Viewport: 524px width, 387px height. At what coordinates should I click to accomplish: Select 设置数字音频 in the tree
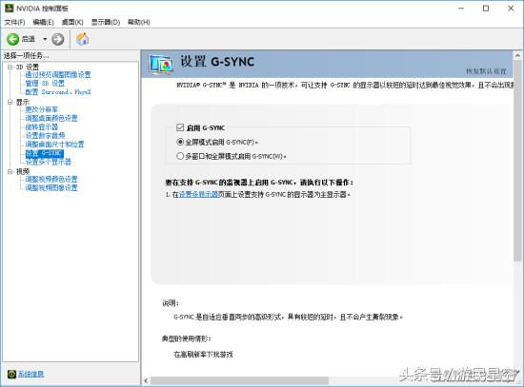tap(45, 135)
